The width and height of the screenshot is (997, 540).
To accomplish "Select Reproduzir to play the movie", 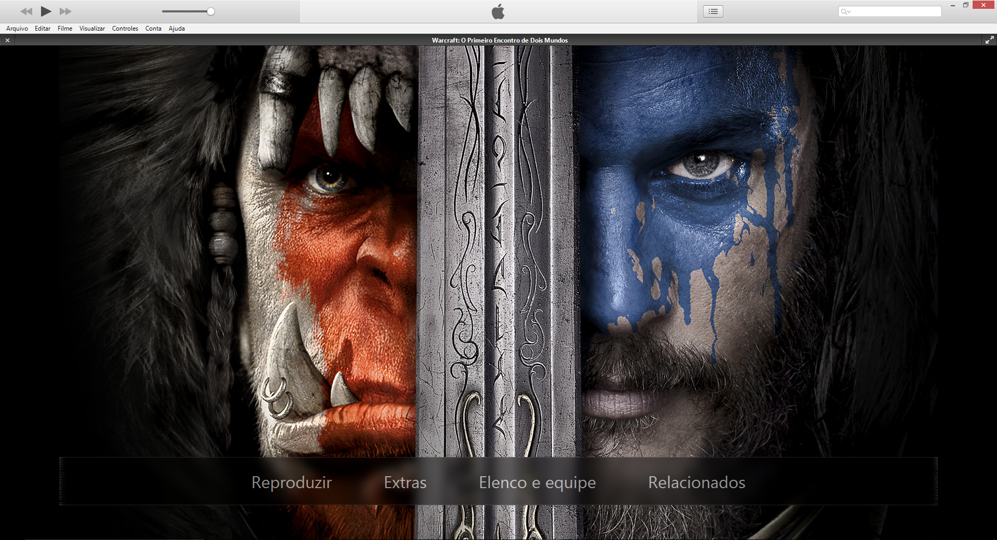I will [291, 482].
